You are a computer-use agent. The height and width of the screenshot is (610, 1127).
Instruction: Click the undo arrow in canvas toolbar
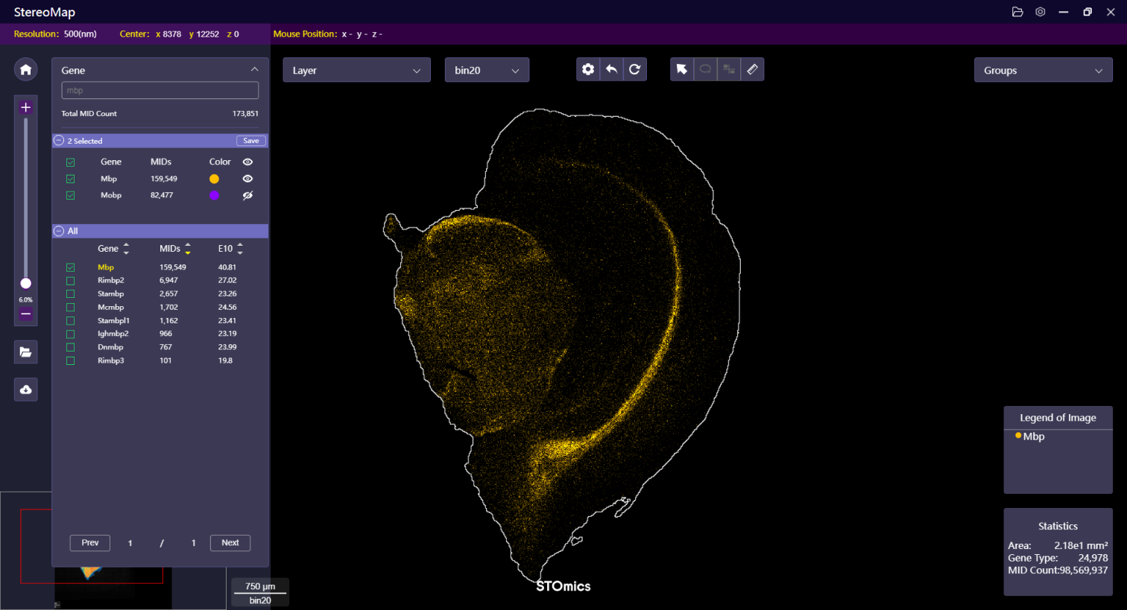tap(611, 69)
